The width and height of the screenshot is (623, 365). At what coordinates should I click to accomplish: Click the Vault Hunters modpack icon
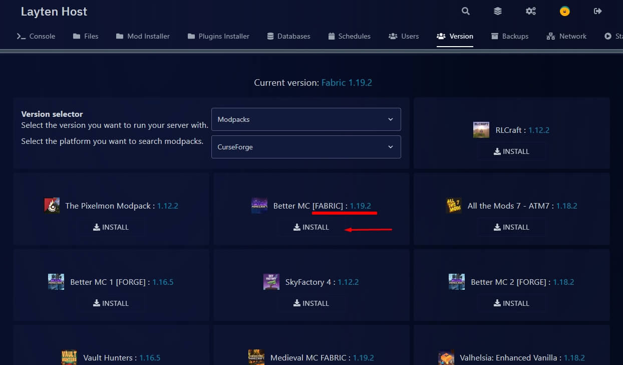69,357
